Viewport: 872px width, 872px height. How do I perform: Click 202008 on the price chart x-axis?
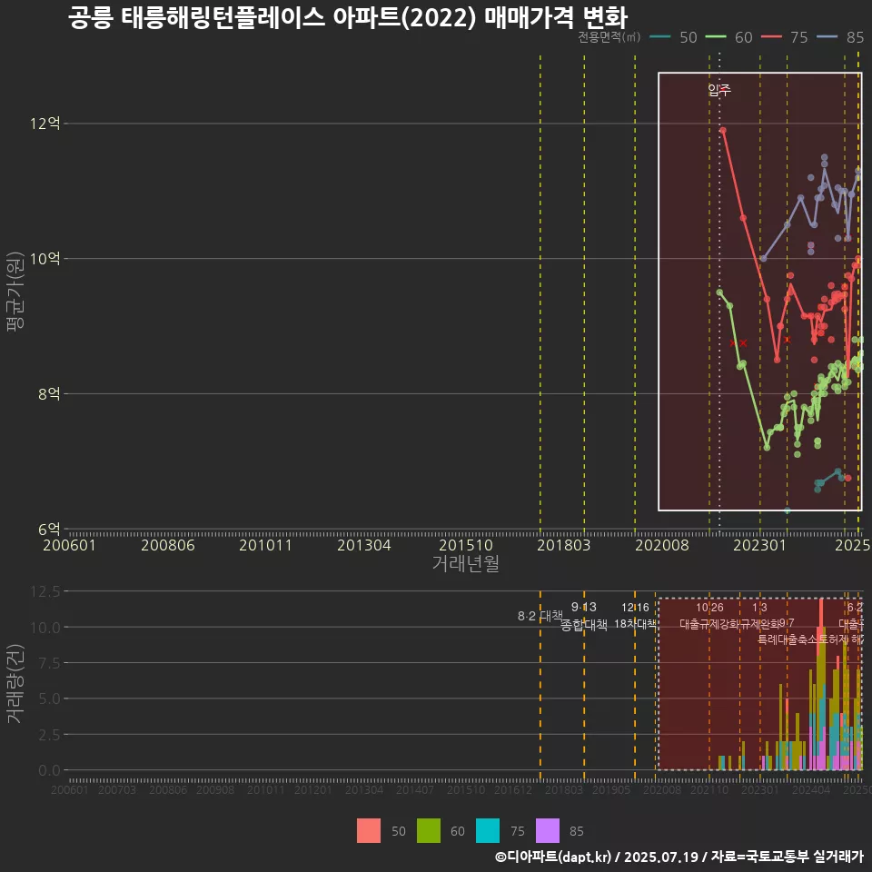662,545
